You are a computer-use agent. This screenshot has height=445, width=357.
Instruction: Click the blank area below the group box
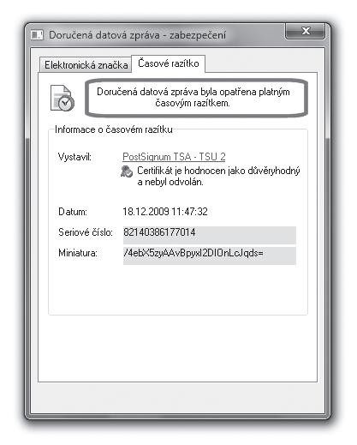[x=177, y=348]
